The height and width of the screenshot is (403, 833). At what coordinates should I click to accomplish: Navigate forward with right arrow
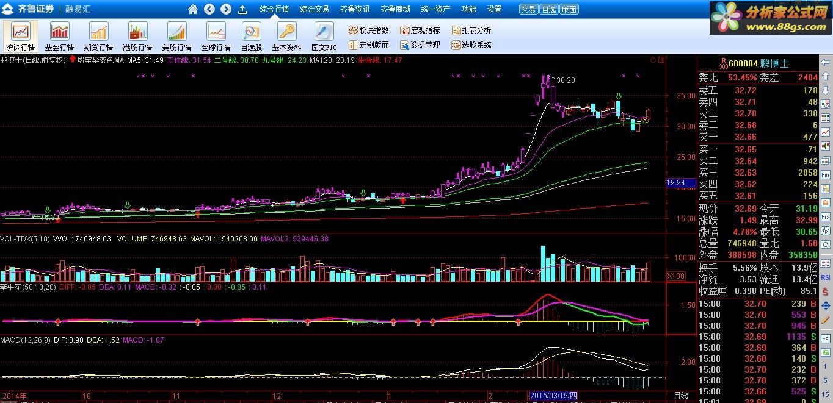226,9
